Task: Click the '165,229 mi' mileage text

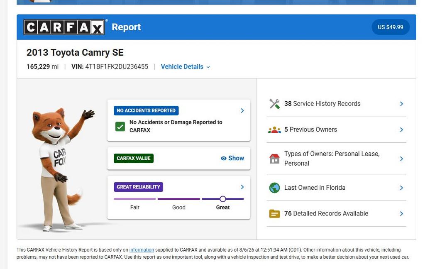Action: point(43,67)
